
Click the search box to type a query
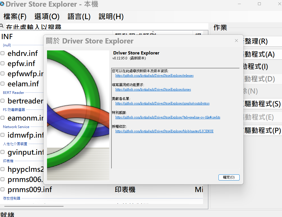107,27
